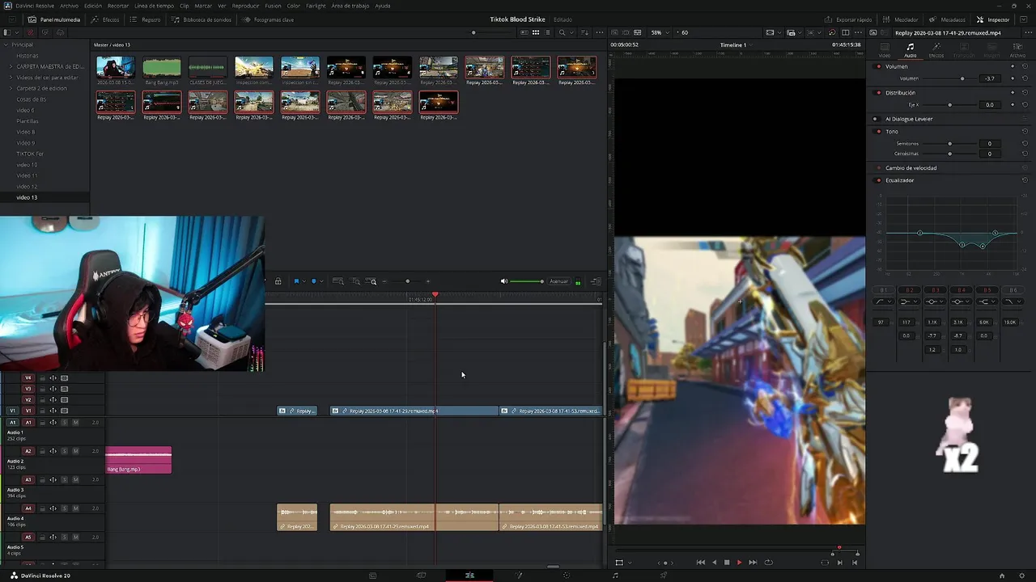
Task: Open the Edición menu
Action: 93,6
